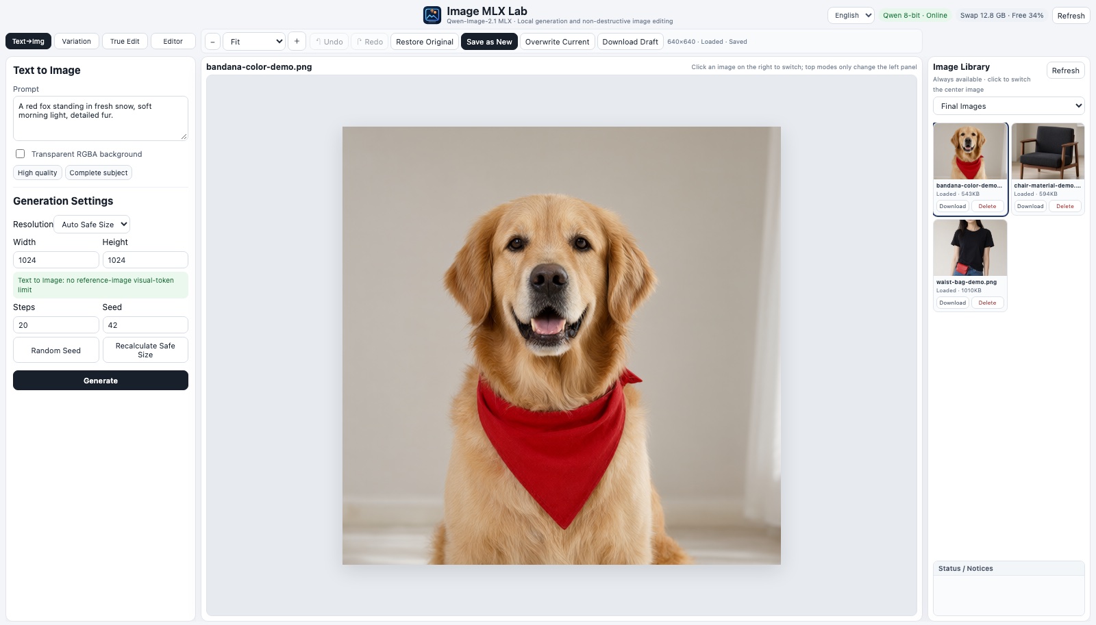Download the waist-bag-demo.png image
Image resolution: width=1096 pixels, height=625 pixels.
click(952, 303)
